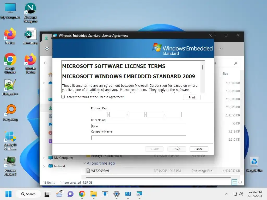Image resolution: width=267 pixels, height=200 pixels.
Task: Click the fifth Product Key field
Action: 173,114
